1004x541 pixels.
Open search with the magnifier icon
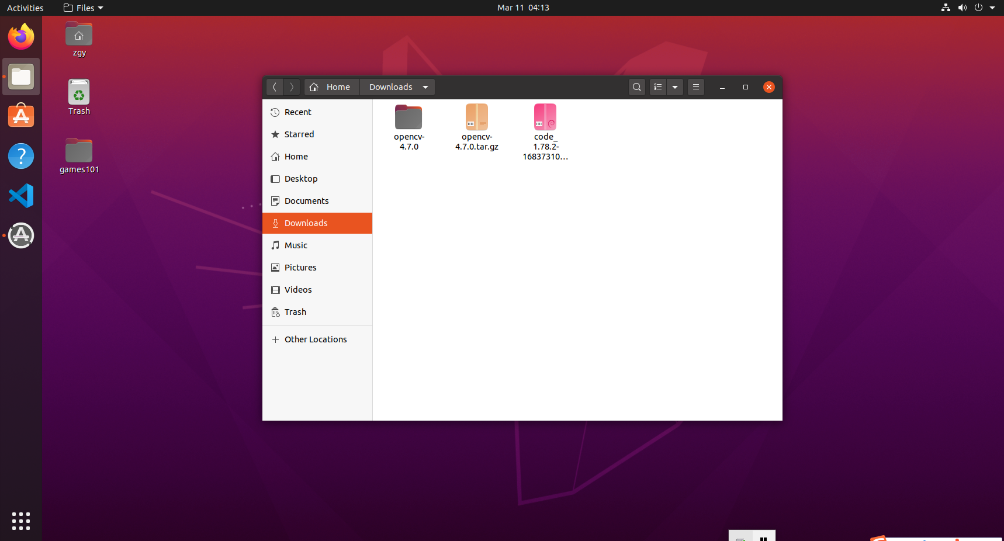[637, 87]
